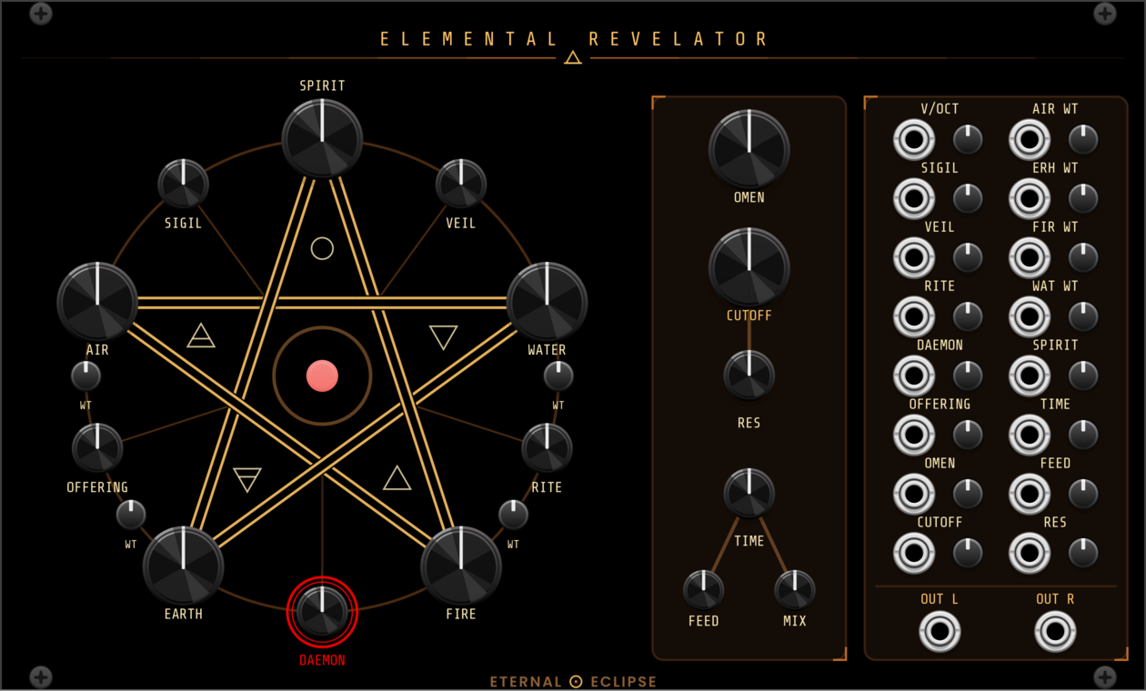
Task: Click the SIGIL input jack
Action: point(914,199)
